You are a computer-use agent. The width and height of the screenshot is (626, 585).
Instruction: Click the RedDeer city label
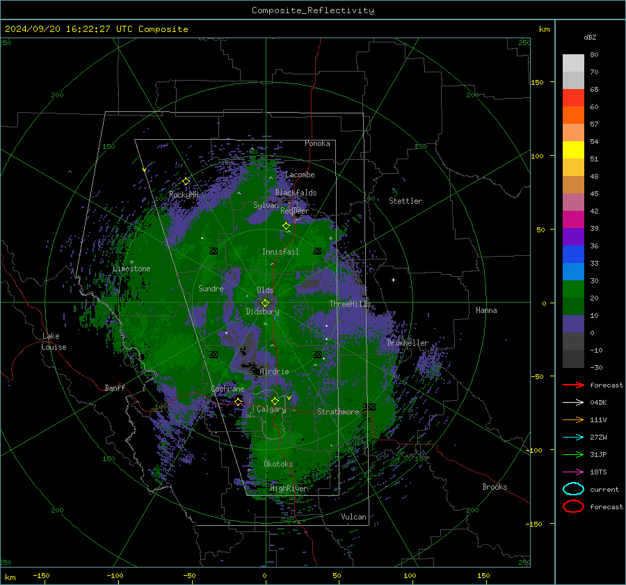(295, 211)
